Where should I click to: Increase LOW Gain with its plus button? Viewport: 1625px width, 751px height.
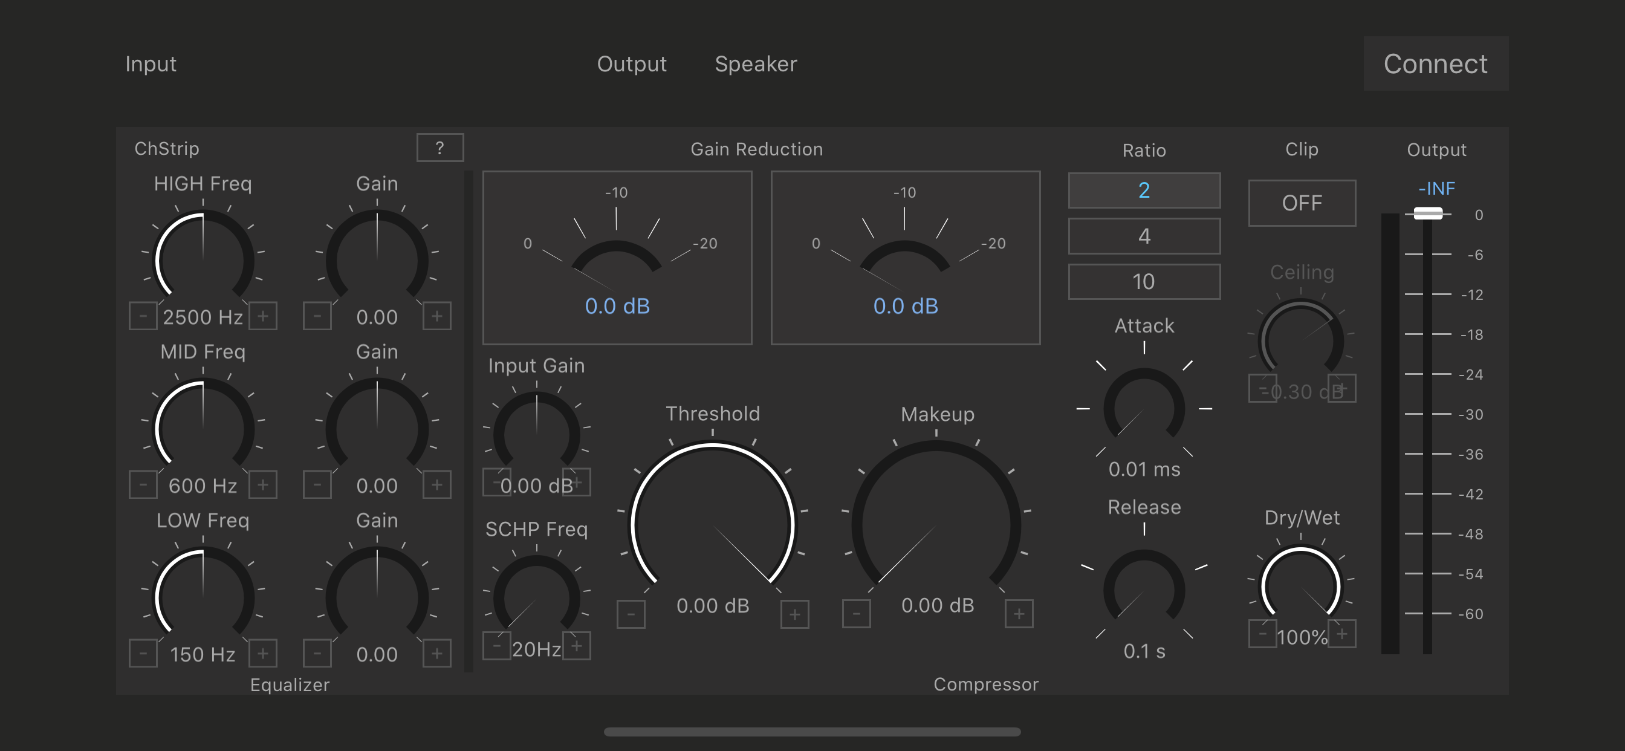pyautogui.click(x=436, y=653)
